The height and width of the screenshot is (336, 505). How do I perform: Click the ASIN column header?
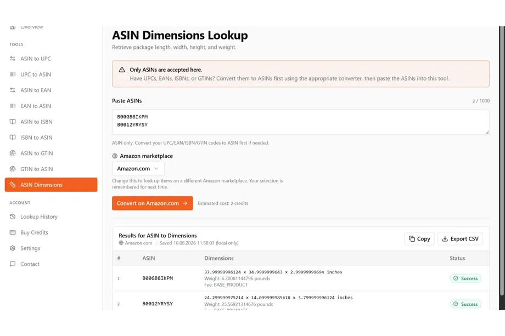coord(148,258)
